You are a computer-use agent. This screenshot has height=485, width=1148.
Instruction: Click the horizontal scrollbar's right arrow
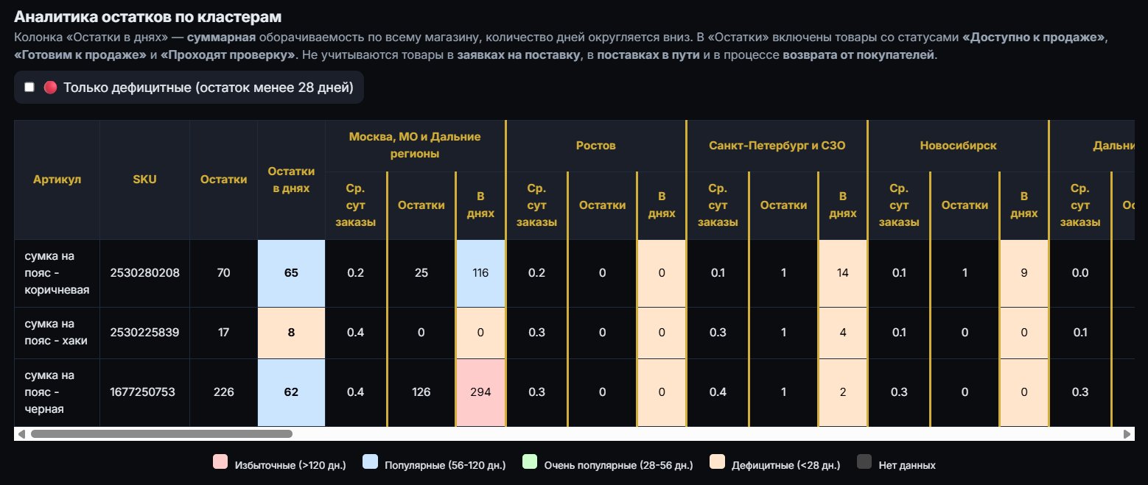click(1127, 434)
